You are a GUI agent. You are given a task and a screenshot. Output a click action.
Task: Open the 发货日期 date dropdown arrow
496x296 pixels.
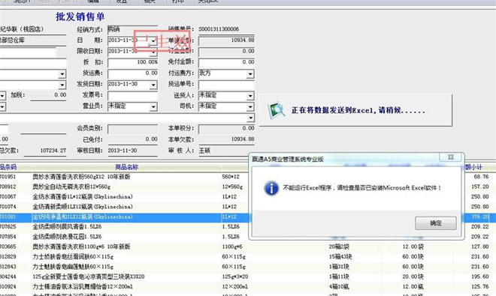[x=153, y=85]
